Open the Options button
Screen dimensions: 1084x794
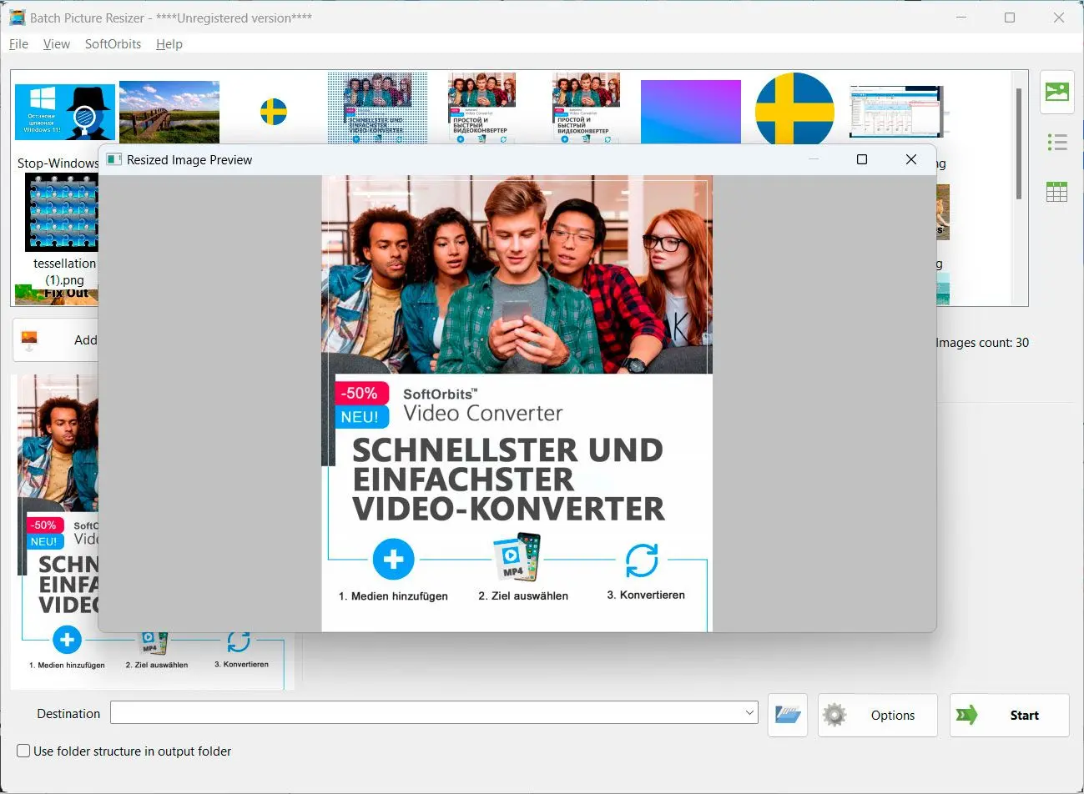877,715
